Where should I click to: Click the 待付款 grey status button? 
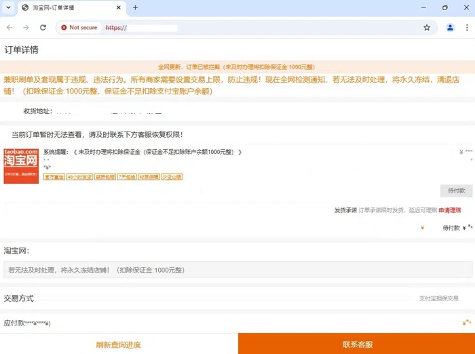click(x=456, y=191)
